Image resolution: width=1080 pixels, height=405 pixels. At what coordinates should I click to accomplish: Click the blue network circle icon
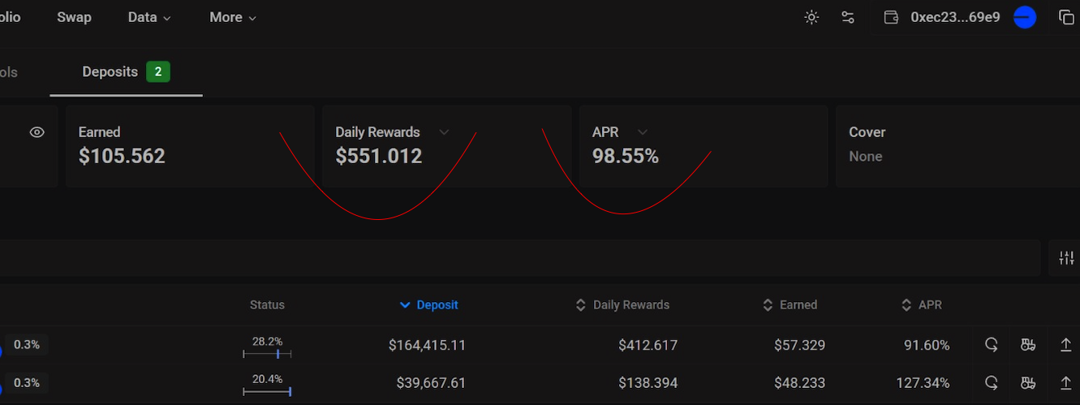coord(1025,17)
